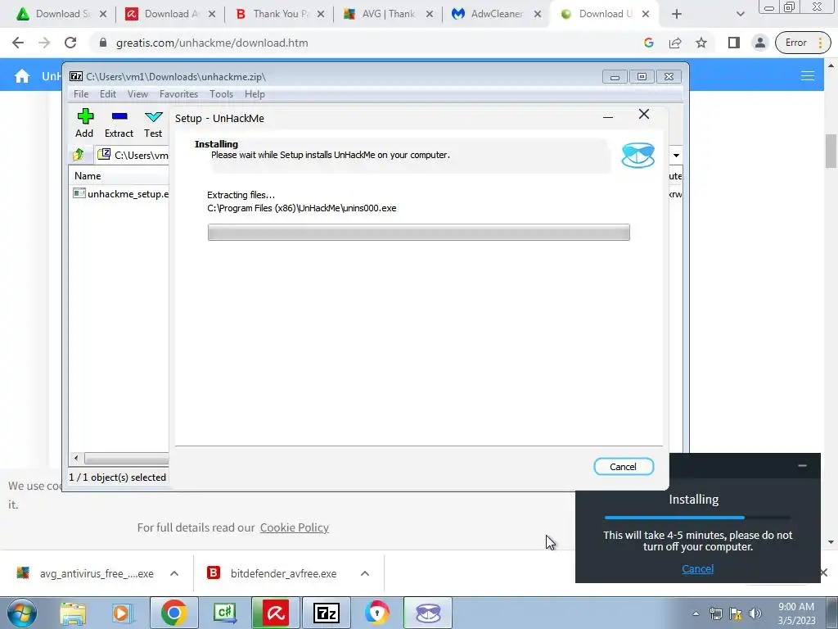This screenshot has height=629, width=838.
Task: Expand the 7-Zip address path dropdown
Action: point(676,155)
